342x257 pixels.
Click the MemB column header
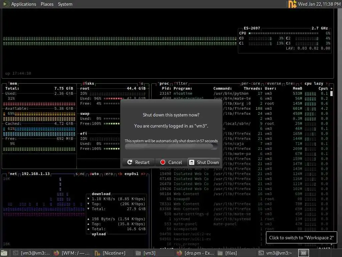pyautogui.click(x=297, y=88)
